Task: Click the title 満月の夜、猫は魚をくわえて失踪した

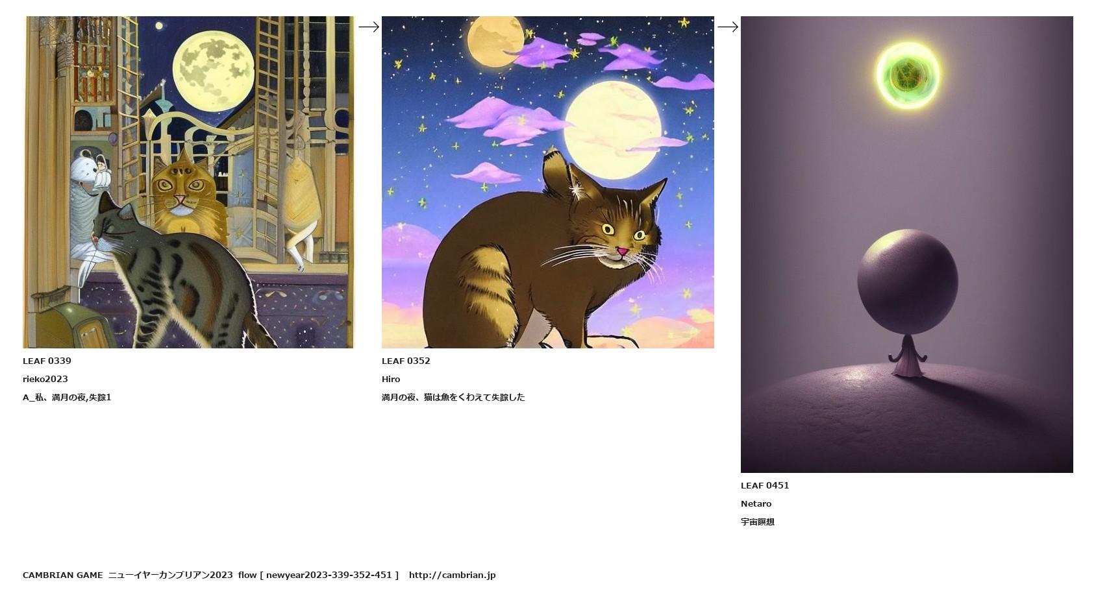Action: pyautogui.click(x=453, y=397)
